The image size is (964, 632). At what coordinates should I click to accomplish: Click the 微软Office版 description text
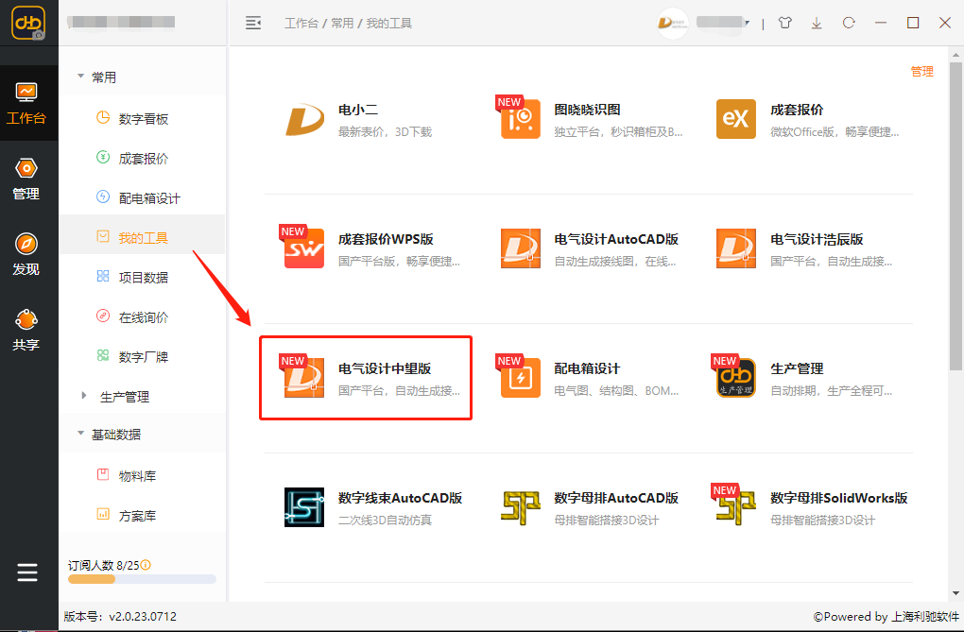(x=835, y=131)
